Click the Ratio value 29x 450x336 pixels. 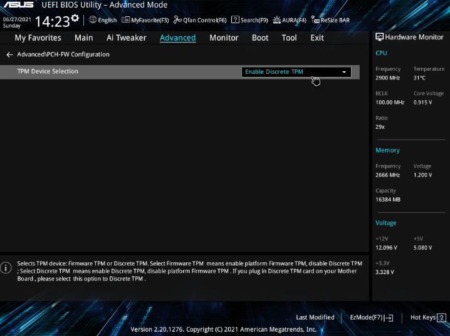(x=380, y=127)
